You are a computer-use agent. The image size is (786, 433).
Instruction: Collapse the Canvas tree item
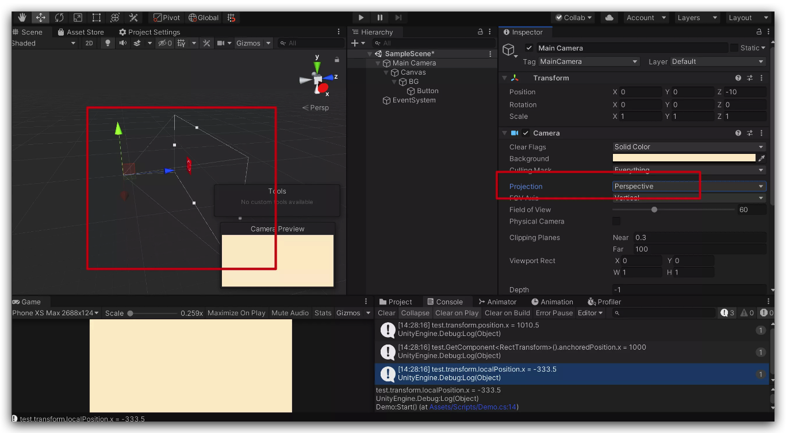click(x=387, y=72)
